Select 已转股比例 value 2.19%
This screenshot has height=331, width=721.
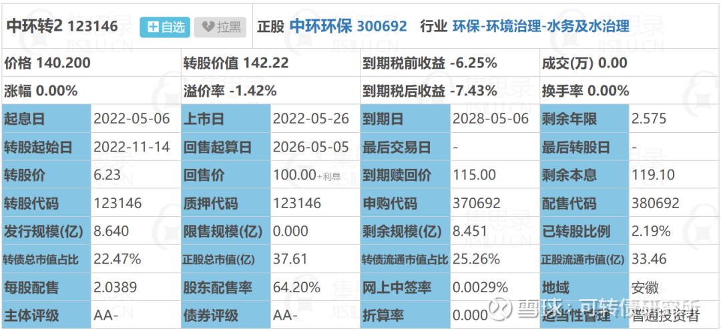652,232
